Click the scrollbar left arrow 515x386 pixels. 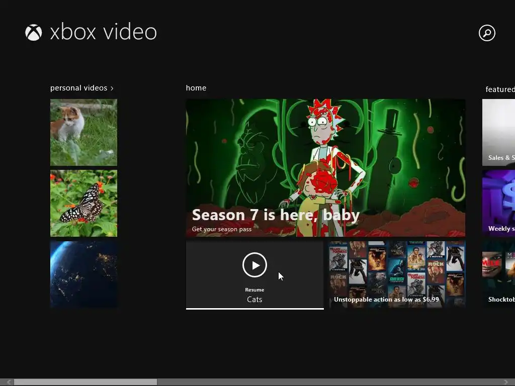(x=9, y=382)
